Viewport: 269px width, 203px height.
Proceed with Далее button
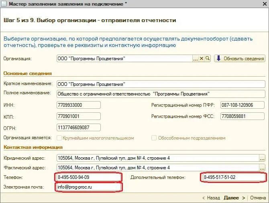coord(234,198)
